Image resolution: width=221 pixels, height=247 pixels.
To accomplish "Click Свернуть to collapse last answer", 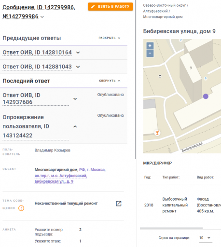I will click(x=110, y=81).
